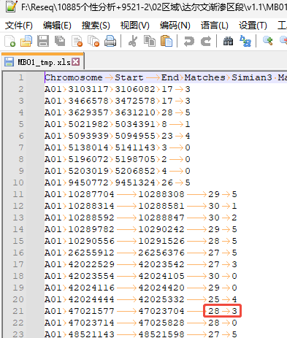Click the value 48521143 on line 23
The width and height of the screenshot is (287, 338).
(91, 334)
